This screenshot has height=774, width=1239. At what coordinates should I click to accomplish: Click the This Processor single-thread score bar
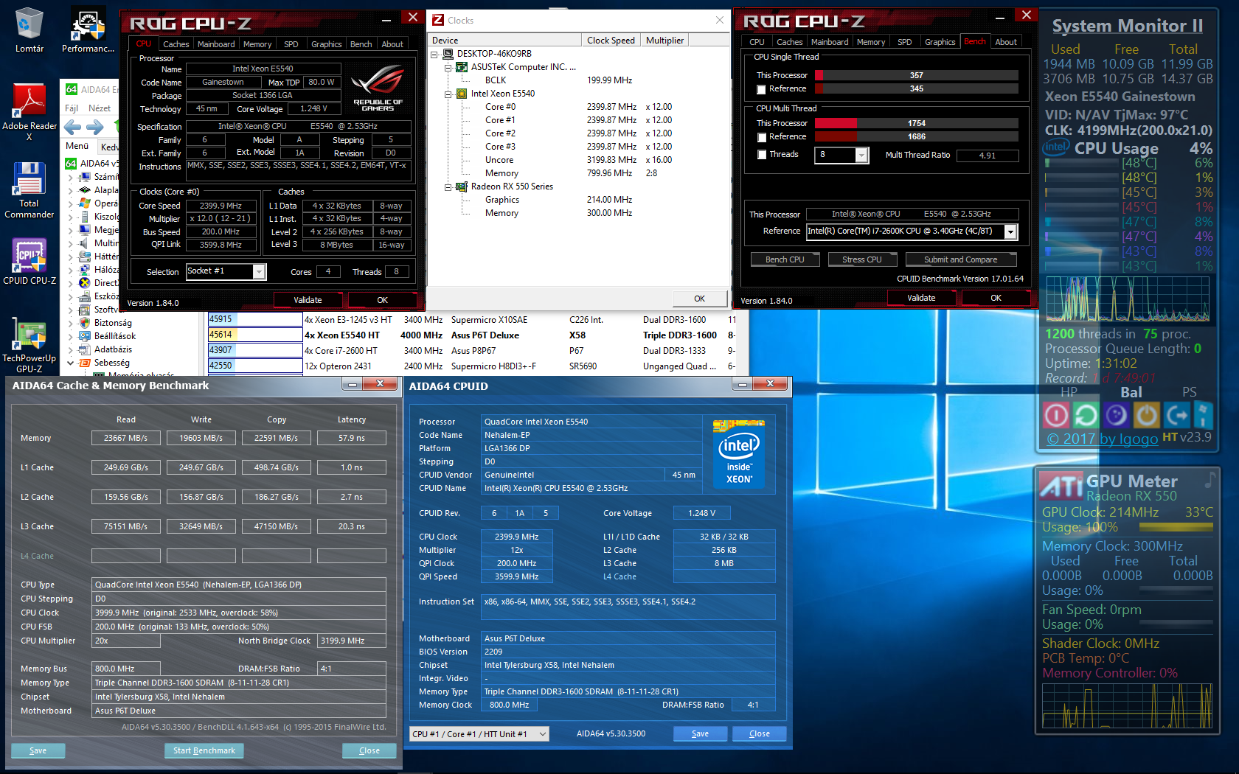pyautogui.click(x=917, y=75)
